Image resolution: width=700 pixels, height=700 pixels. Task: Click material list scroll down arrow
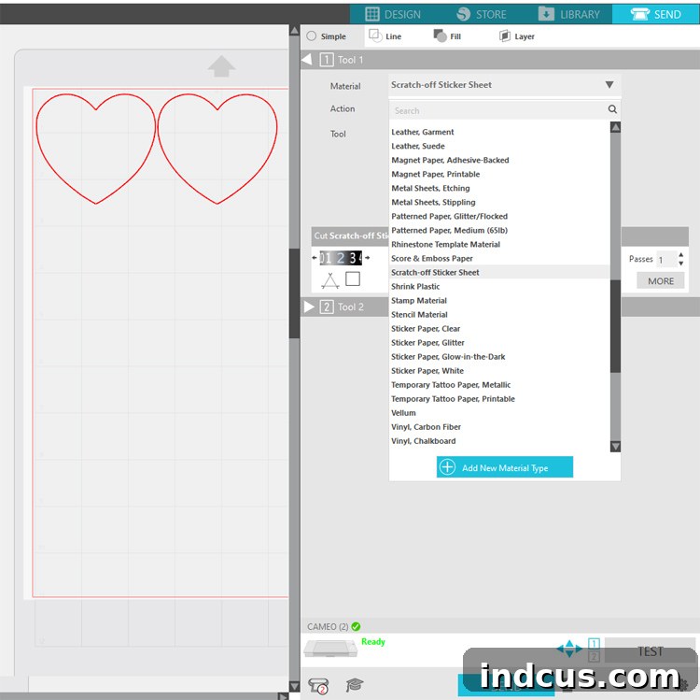[615, 446]
